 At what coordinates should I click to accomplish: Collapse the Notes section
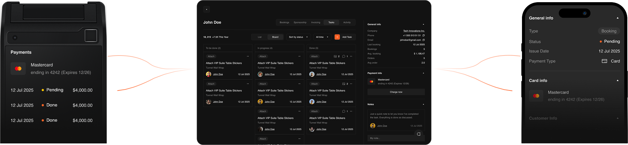tap(423, 104)
